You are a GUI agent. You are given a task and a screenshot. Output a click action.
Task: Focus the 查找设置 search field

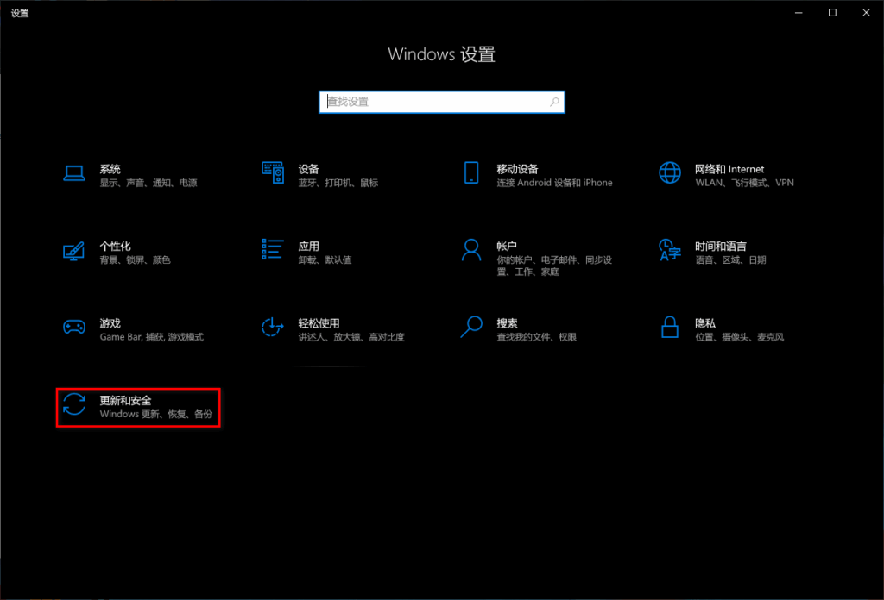[x=442, y=102]
